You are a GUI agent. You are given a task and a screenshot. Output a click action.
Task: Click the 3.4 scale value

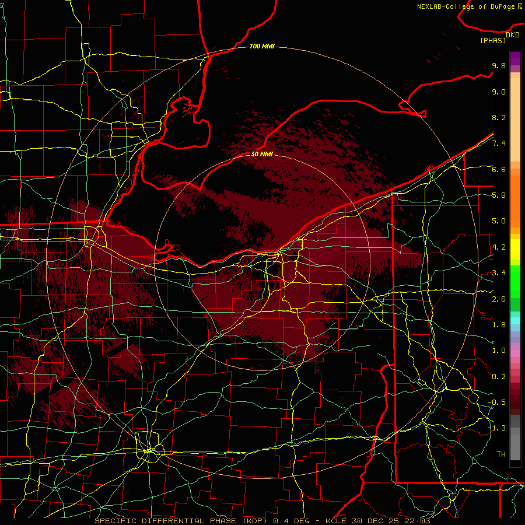coord(499,273)
